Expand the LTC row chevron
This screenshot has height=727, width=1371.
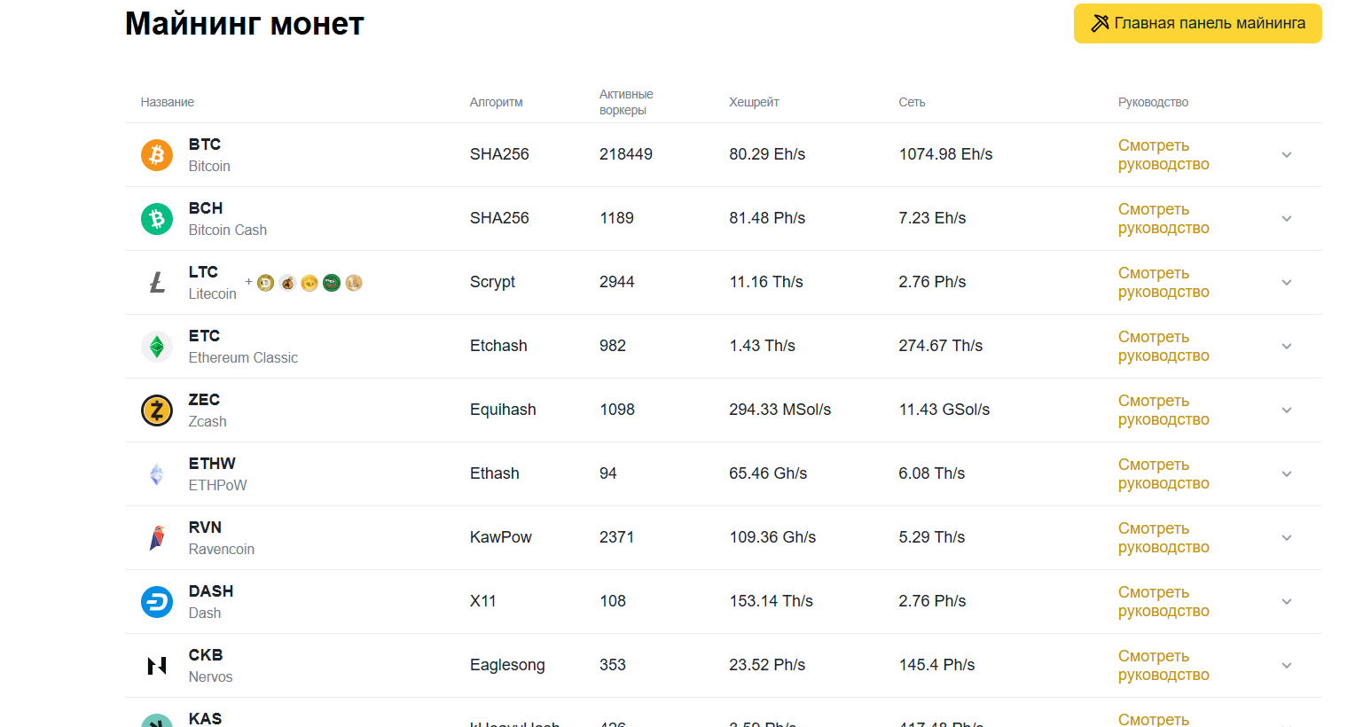tap(1287, 283)
